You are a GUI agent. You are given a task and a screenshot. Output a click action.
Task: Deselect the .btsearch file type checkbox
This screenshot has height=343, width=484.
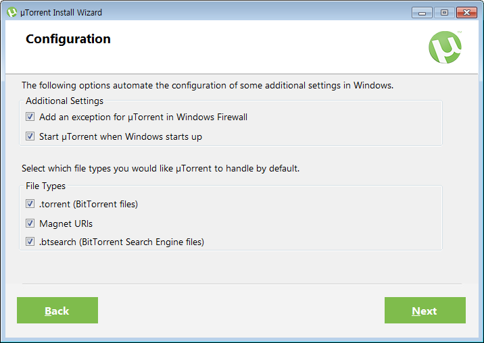(x=30, y=242)
